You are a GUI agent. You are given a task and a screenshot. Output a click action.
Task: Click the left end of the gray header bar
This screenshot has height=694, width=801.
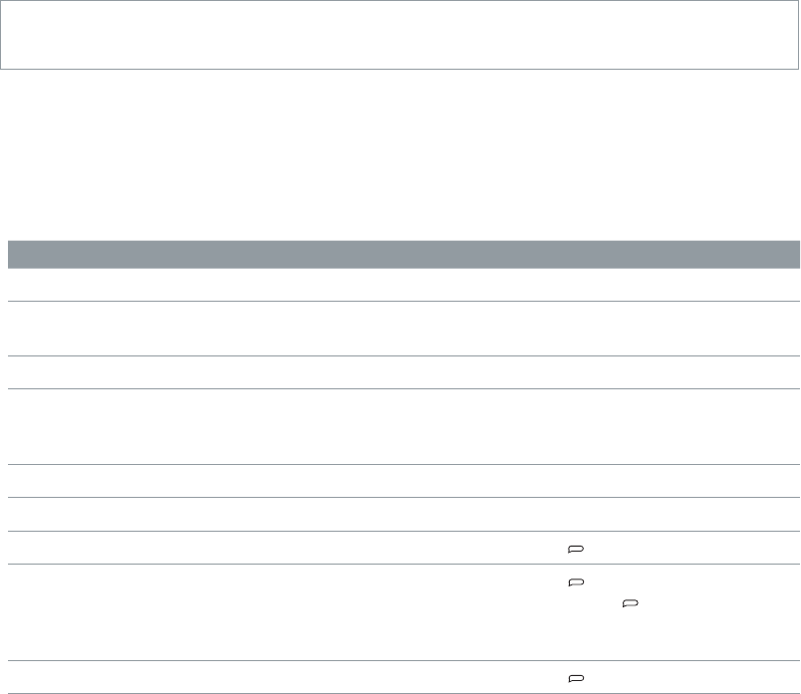[x=21, y=254]
